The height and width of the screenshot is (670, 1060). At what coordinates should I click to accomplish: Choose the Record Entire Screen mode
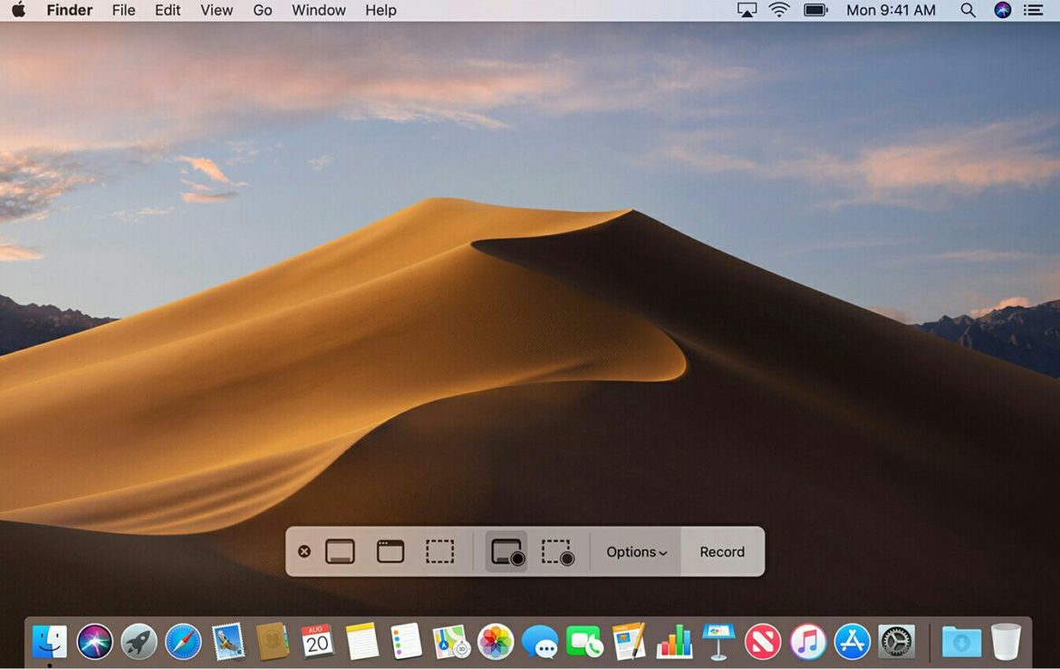pyautogui.click(x=508, y=550)
